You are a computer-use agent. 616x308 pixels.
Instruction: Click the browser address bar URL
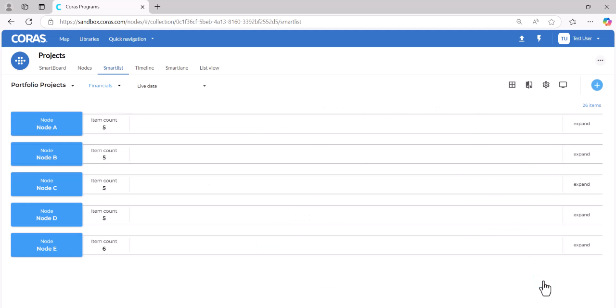click(180, 22)
